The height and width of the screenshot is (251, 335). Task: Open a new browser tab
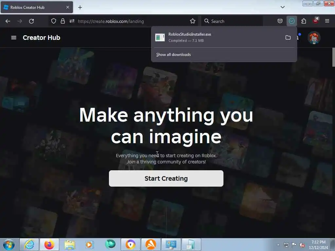[80, 8]
